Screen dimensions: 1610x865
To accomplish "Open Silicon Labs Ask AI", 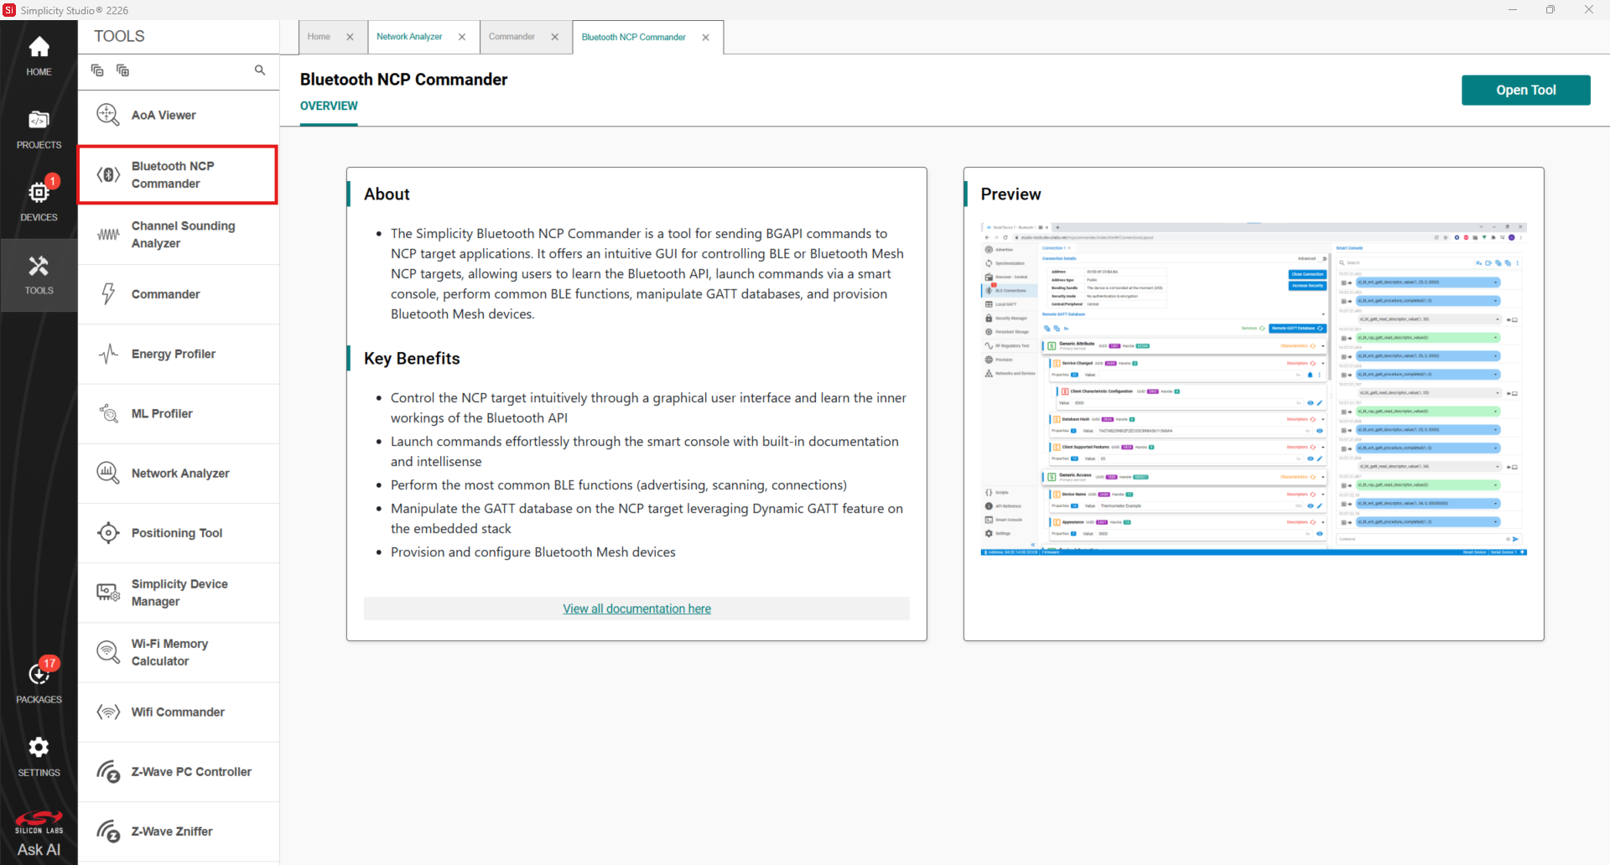I will [x=39, y=834].
